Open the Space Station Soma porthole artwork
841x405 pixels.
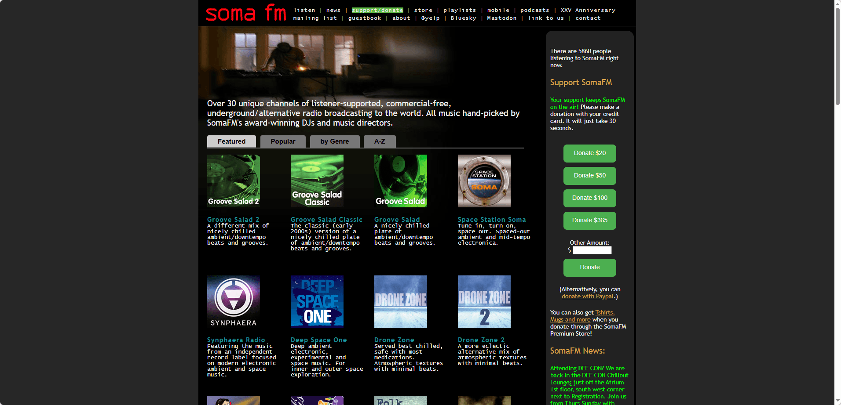(484, 181)
